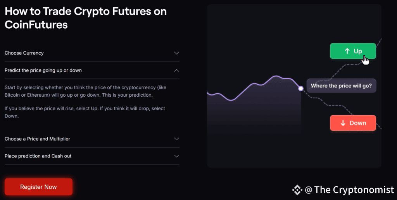Open Choose a Price and Multiplier heading

pos(37,139)
